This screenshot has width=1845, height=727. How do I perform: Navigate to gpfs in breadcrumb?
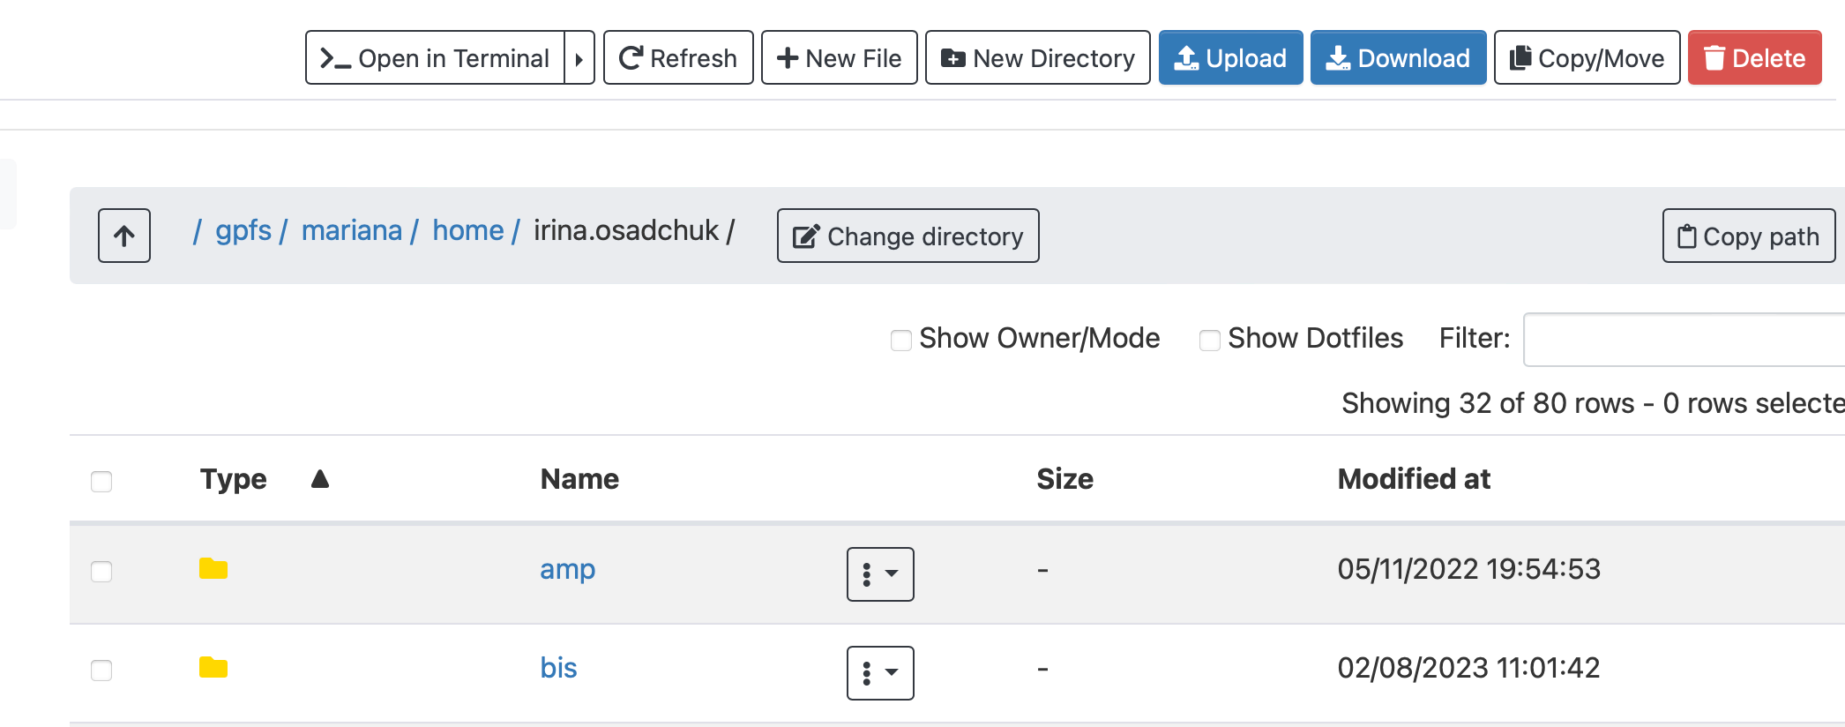tap(243, 230)
